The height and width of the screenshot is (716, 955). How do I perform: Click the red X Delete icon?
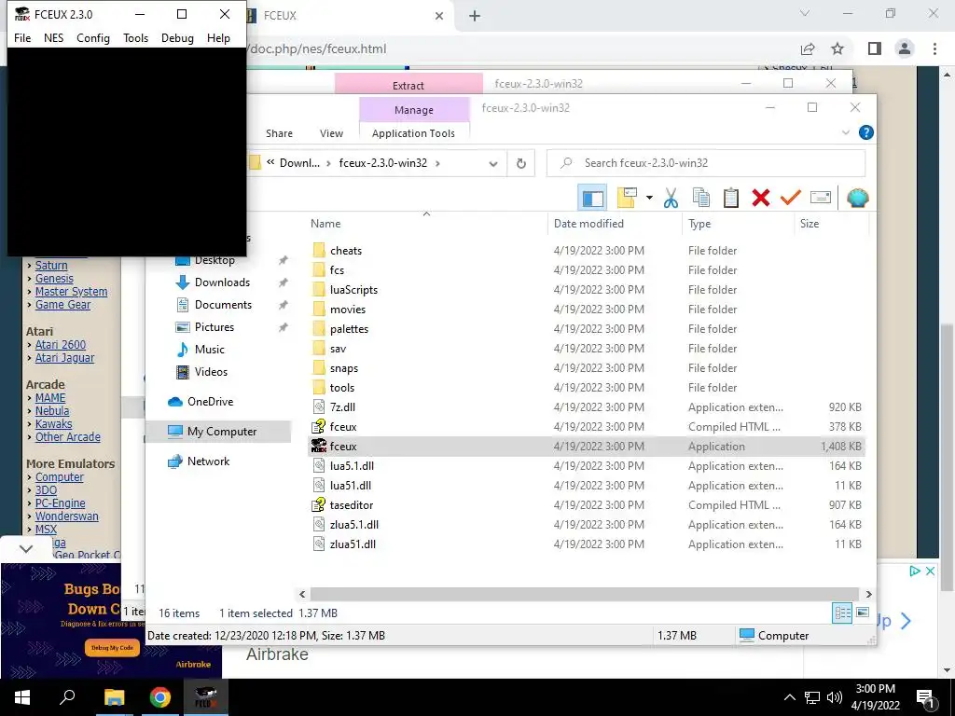click(x=761, y=198)
